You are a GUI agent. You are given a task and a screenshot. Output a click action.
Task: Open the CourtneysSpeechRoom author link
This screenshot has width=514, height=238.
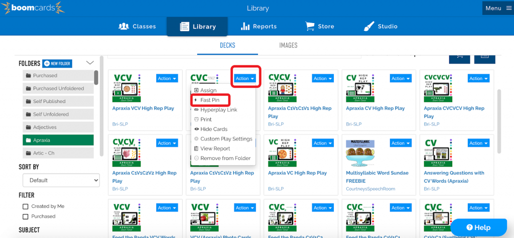coord(370,188)
